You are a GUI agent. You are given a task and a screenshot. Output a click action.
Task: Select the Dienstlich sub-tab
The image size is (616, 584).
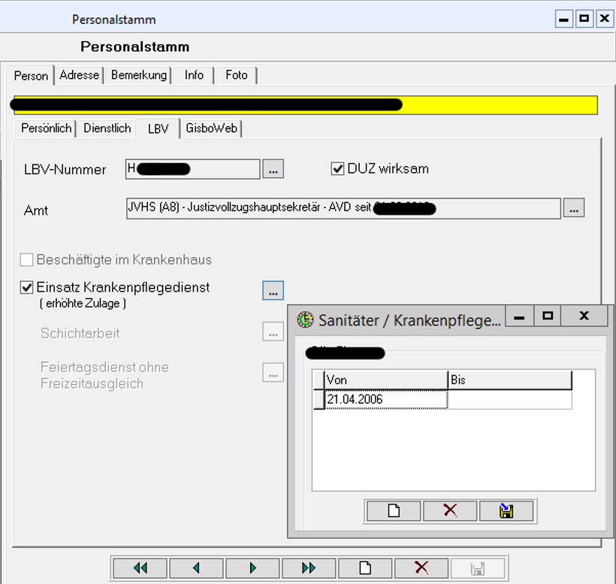pyautogui.click(x=107, y=128)
